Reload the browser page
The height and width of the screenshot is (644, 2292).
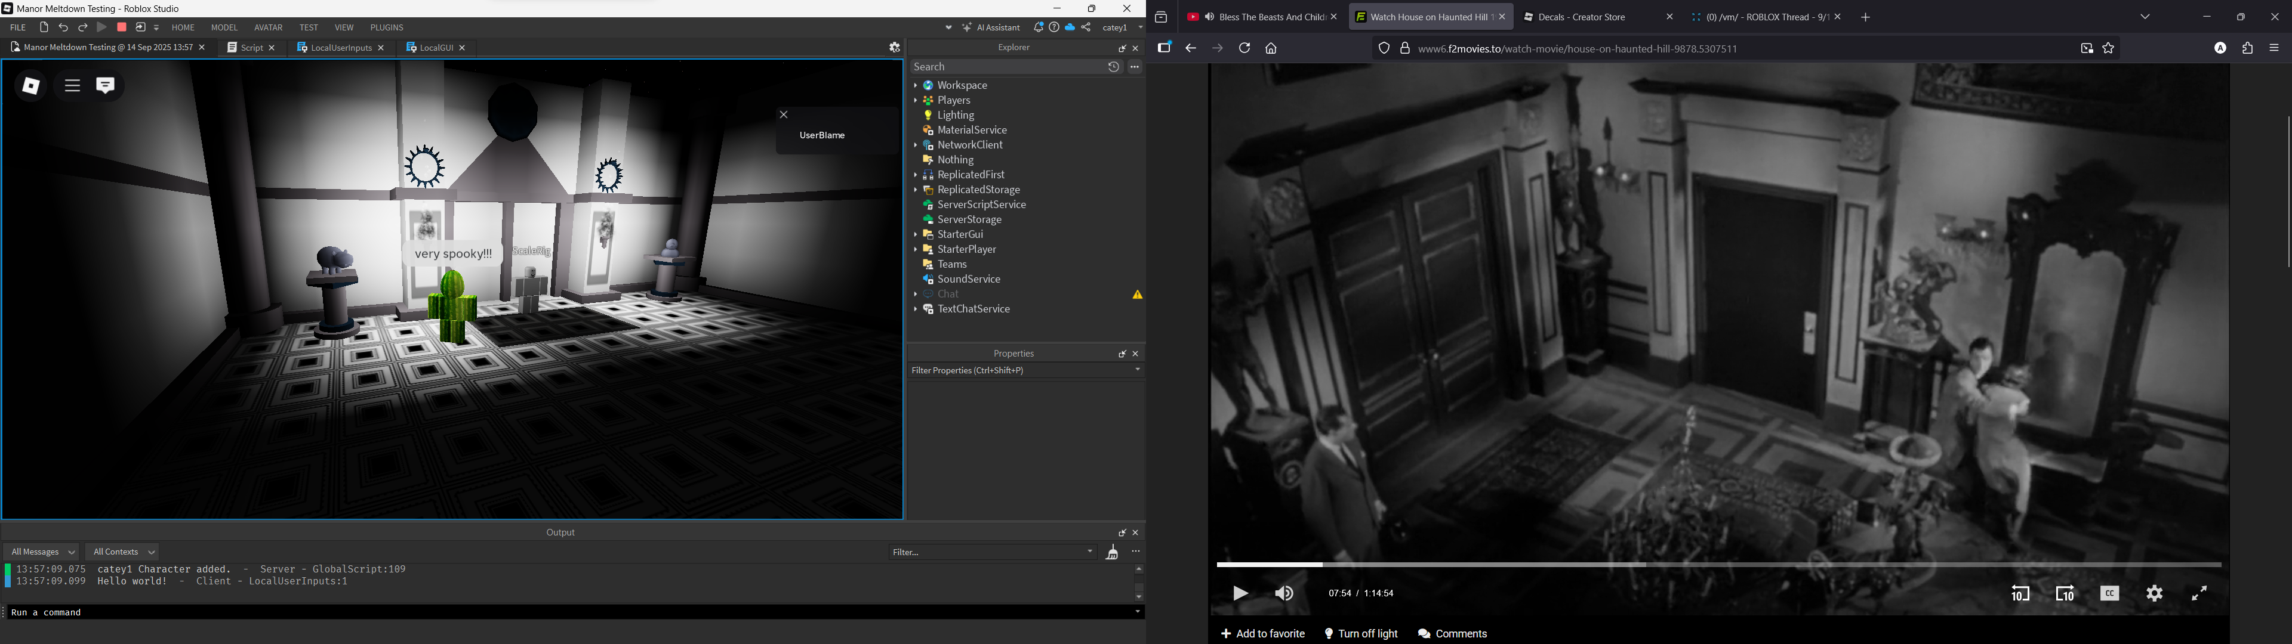pos(1244,49)
